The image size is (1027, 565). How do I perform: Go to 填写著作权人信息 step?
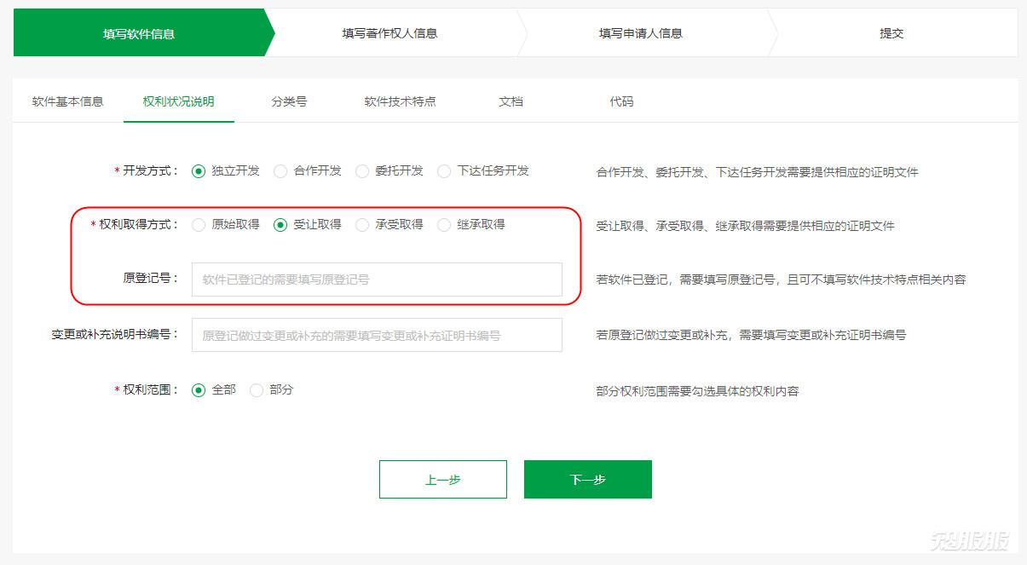[390, 33]
